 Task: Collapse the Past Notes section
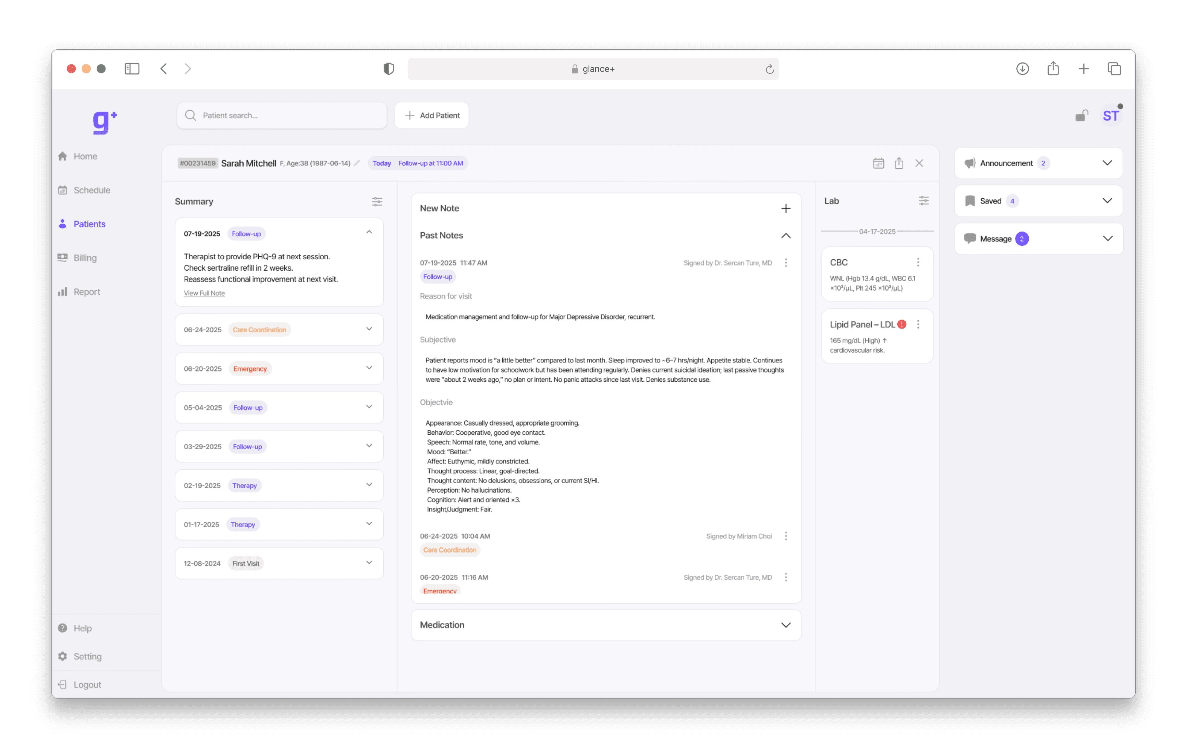pyautogui.click(x=786, y=236)
